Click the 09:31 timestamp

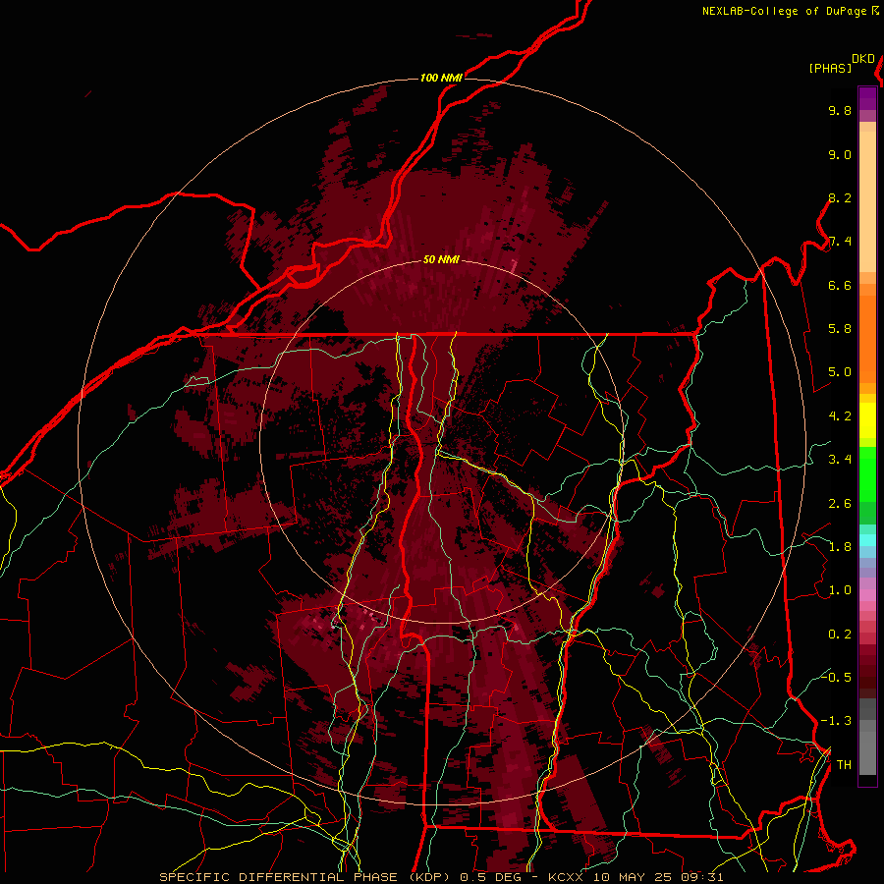point(700,877)
